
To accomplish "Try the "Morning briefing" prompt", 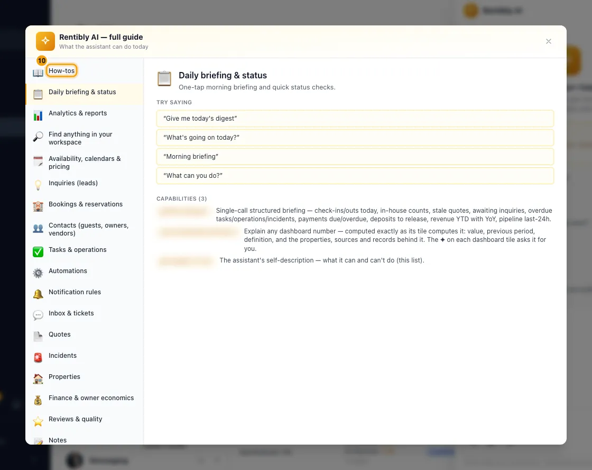I will coord(355,157).
